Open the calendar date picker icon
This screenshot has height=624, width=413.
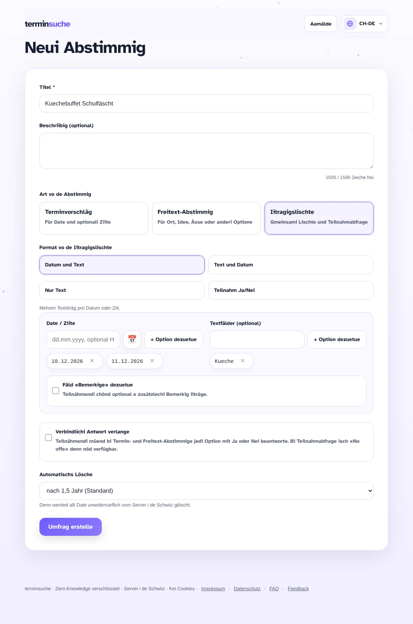pyautogui.click(x=132, y=339)
